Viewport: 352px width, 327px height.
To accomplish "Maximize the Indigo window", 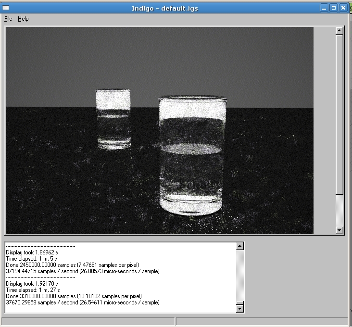I will click(334, 8).
